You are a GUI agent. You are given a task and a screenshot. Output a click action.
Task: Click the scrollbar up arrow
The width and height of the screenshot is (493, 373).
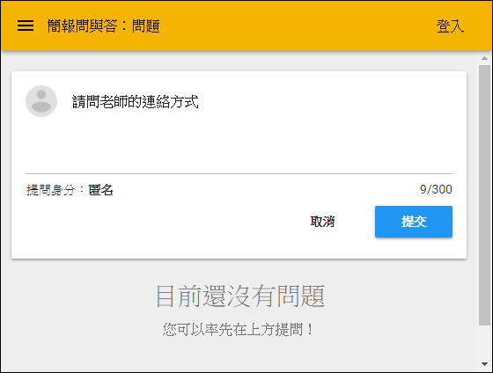coord(484,58)
